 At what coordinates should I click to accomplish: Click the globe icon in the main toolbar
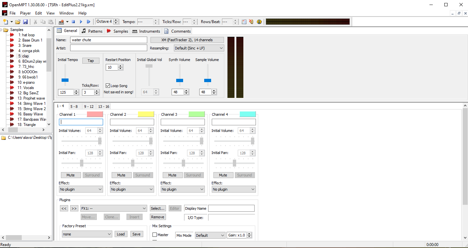point(259,22)
